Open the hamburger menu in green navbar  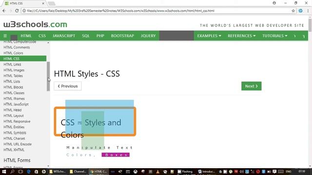pyautogui.click(x=5, y=36)
